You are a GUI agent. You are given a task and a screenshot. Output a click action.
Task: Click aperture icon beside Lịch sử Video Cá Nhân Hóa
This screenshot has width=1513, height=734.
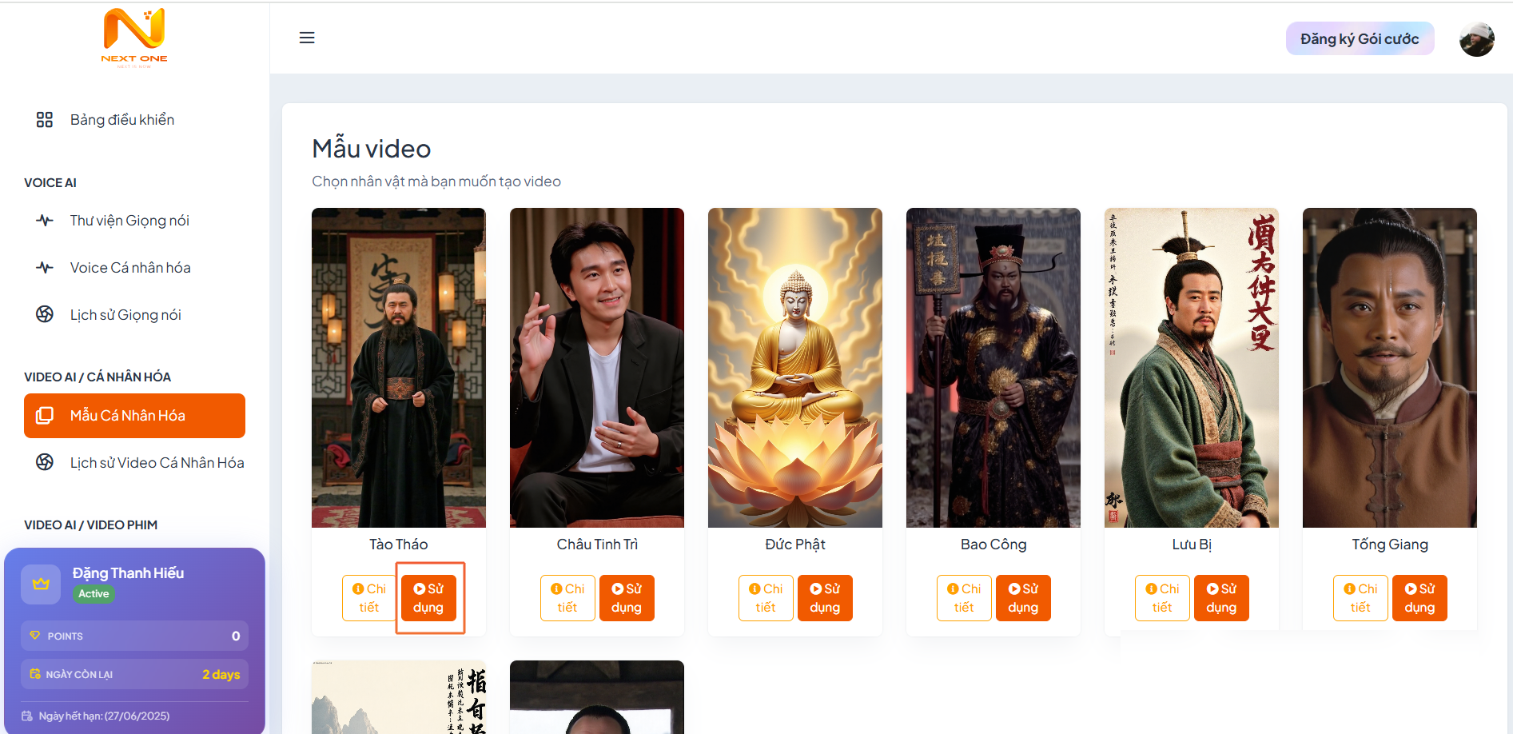[45, 462]
